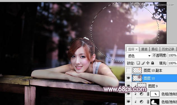
Task: Hide the 图层 10 layer
Action: pyautogui.click(x=128, y=78)
